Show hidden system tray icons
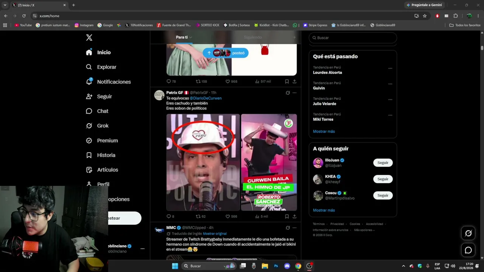This screenshot has height=272, width=484. pyautogui.click(x=403, y=266)
